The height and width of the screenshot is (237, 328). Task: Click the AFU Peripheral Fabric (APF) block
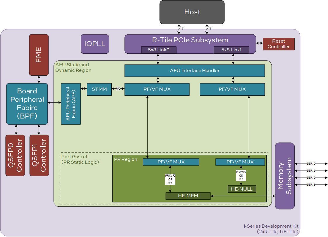(x=71, y=104)
